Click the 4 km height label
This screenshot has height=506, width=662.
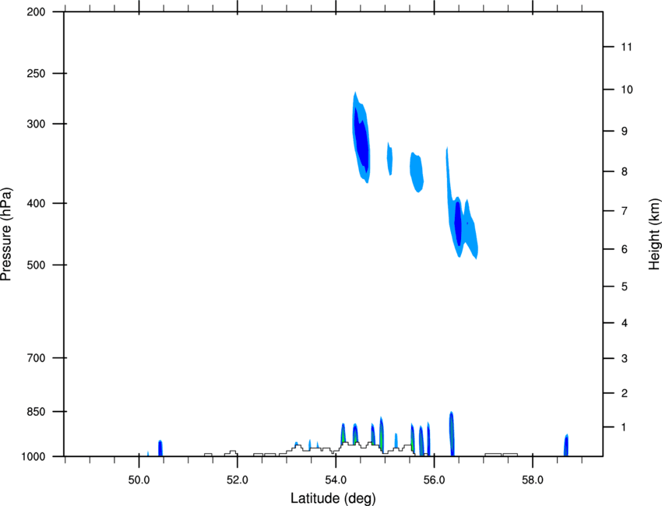tap(624, 323)
